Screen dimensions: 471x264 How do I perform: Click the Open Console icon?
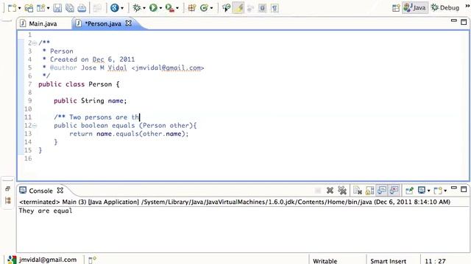point(439,191)
